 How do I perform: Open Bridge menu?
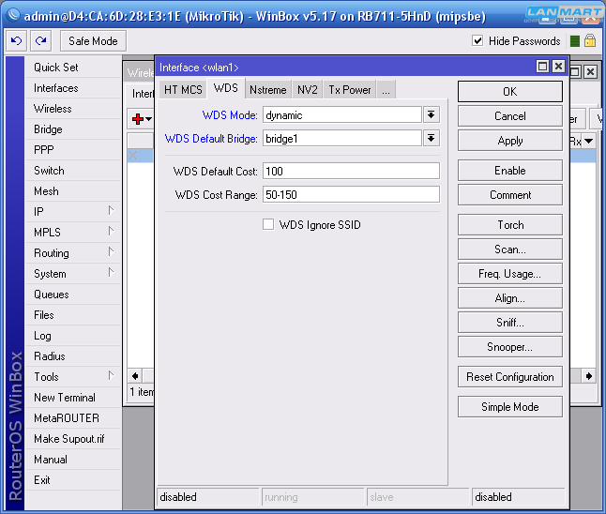[x=72, y=129]
